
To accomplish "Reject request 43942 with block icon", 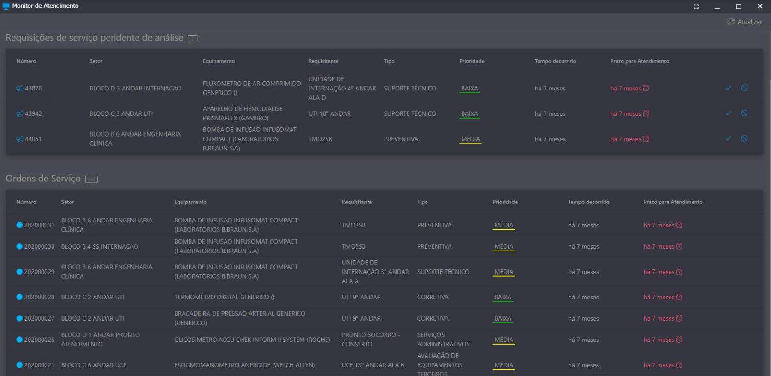I will tap(744, 113).
